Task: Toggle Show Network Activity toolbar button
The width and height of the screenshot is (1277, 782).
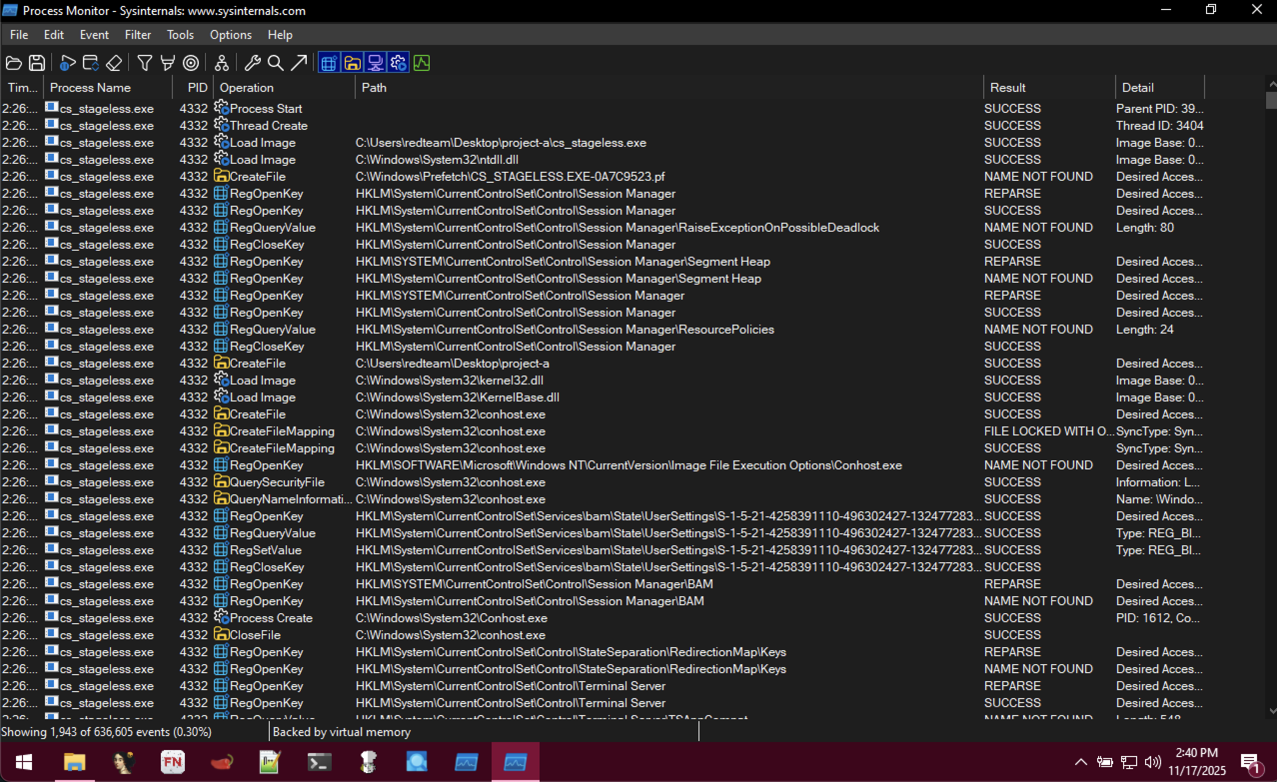Action: (375, 63)
